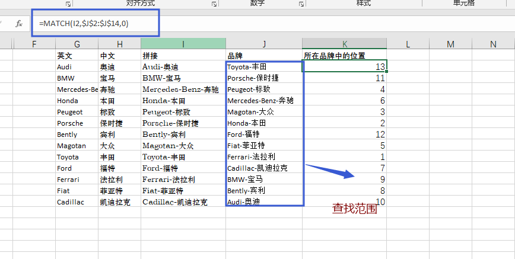Click the Toyota-丰田 cell in 品牌 column

tap(264, 66)
